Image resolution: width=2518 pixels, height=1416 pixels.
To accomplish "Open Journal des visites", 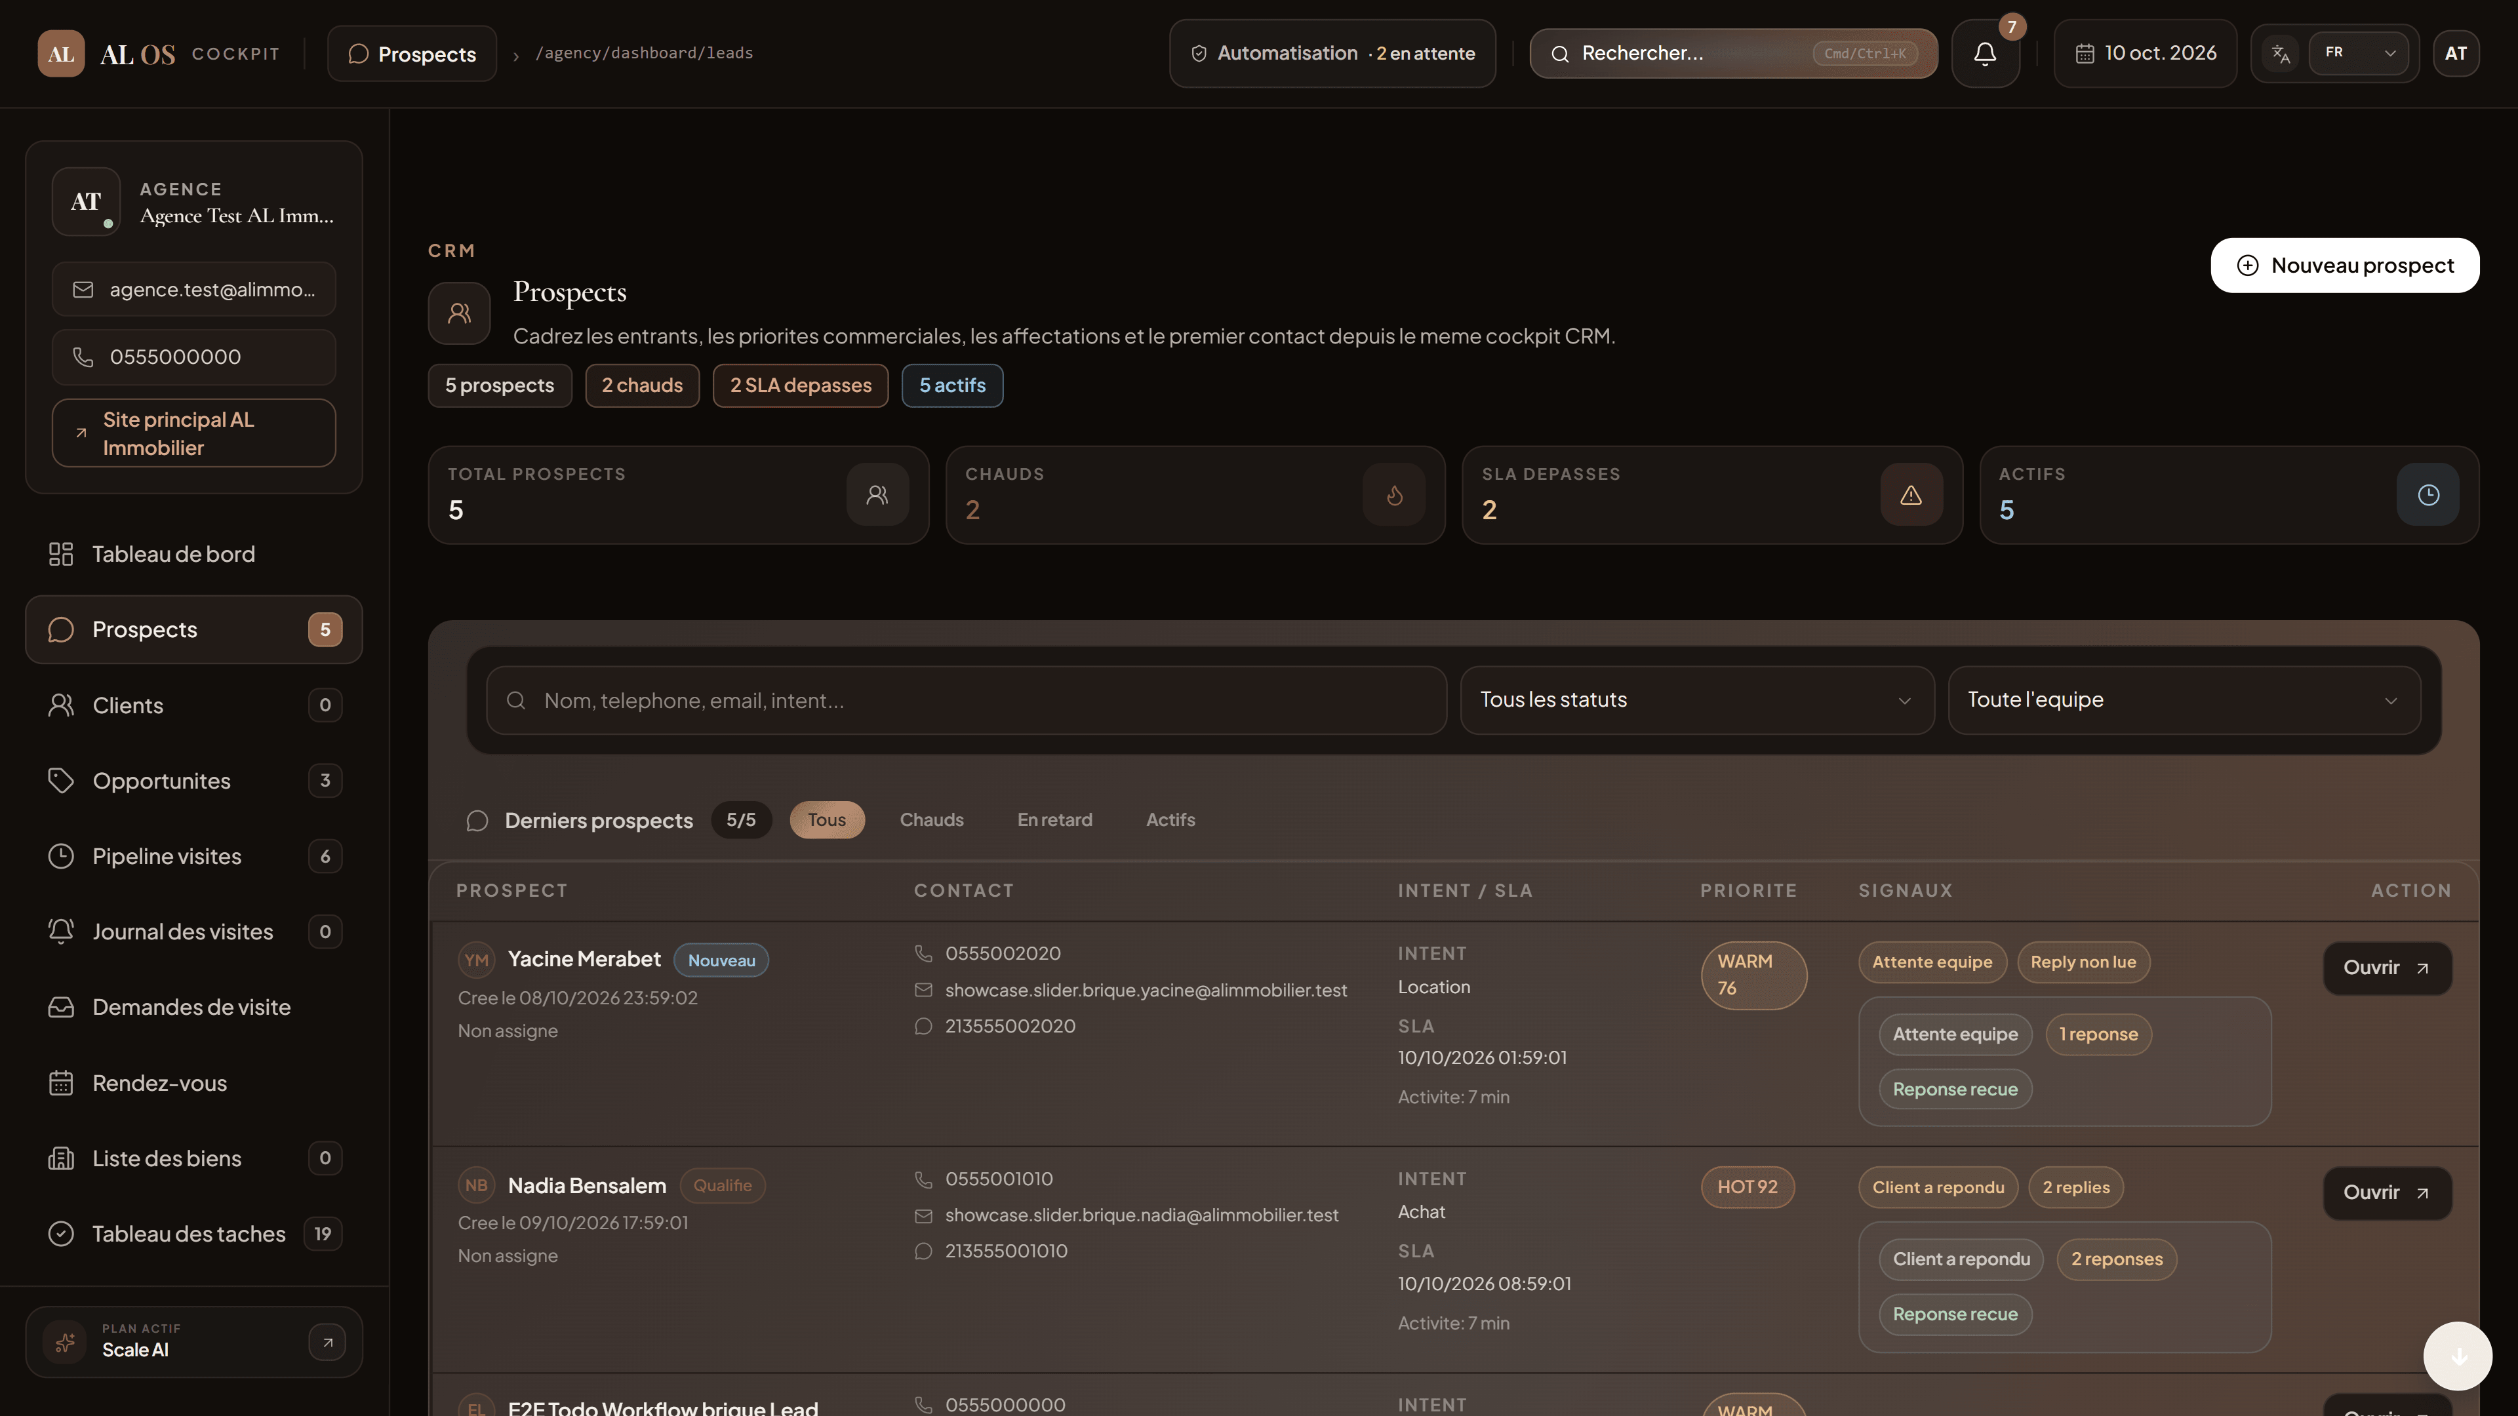I will [193, 932].
